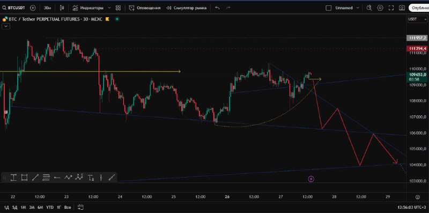Switch to the 1Г date range
The width and height of the screenshot is (429, 213).
(x=59, y=208)
